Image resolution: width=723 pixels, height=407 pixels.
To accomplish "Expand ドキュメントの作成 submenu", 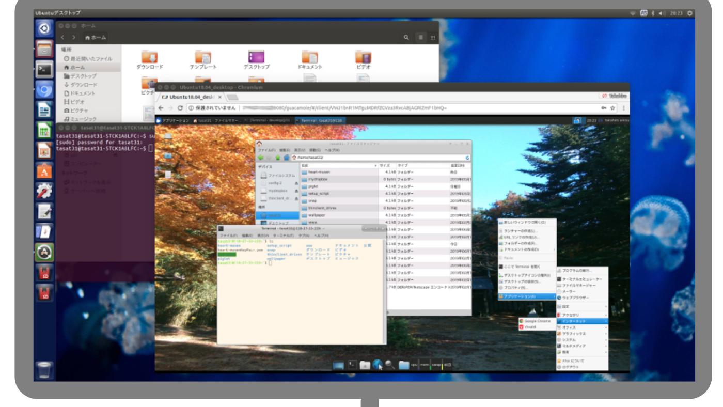I will (x=527, y=249).
